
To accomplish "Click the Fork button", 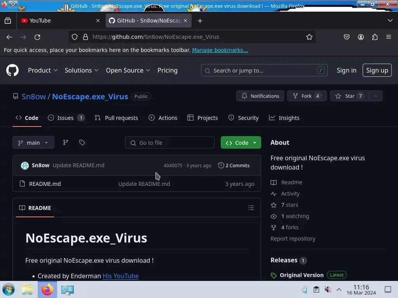I will (307, 96).
